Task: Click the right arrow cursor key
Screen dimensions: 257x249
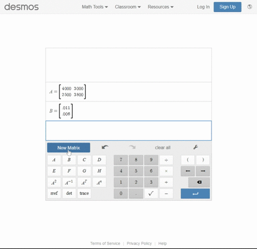Action: coord(203,171)
